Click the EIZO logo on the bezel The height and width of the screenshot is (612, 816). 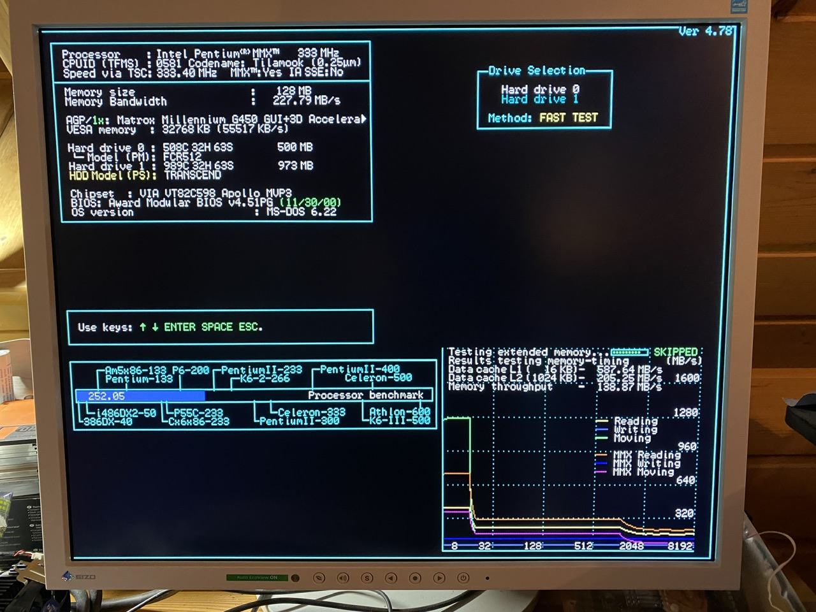pos(80,576)
